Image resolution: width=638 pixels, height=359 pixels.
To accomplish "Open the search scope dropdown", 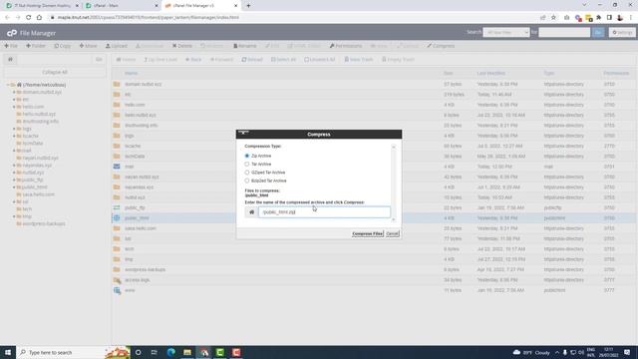I will click(506, 32).
